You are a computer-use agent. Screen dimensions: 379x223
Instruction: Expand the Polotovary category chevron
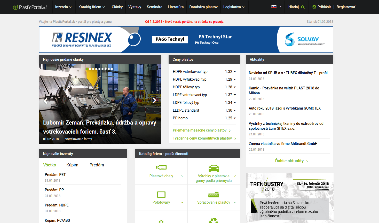click(x=182, y=202)
